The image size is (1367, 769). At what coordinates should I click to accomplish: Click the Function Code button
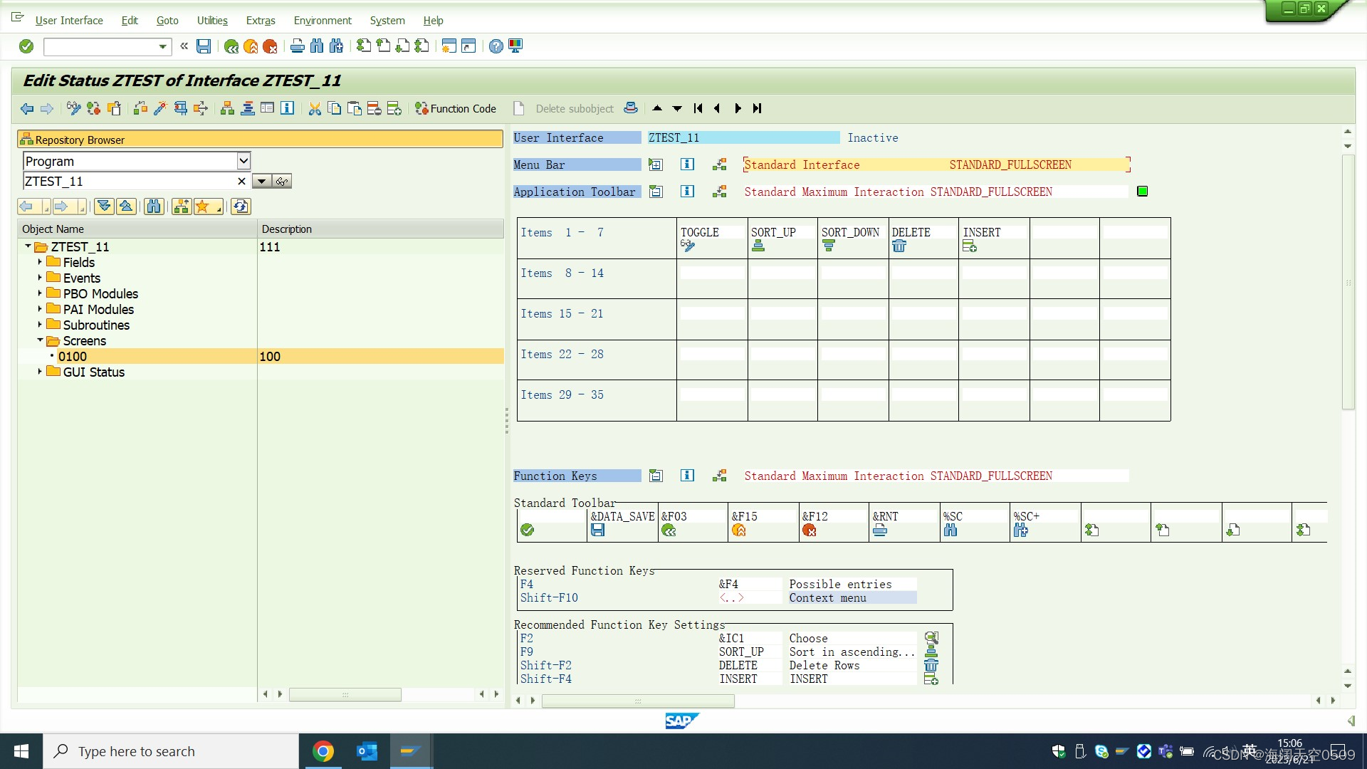(x=456, y=108)
